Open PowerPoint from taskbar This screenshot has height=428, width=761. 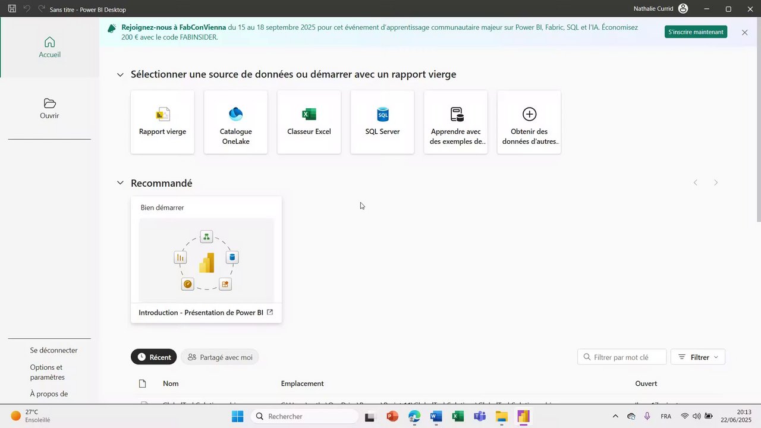[x=392, y=416]
